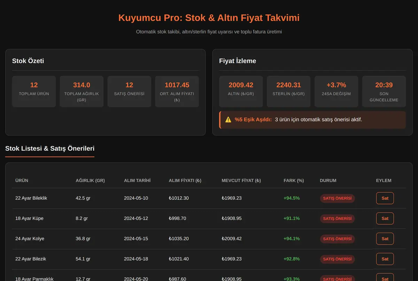Click the %5 Eşik Aşıldı alert text
The width and height of the screenshot is (418, 281).
click(x=253, y=120)
